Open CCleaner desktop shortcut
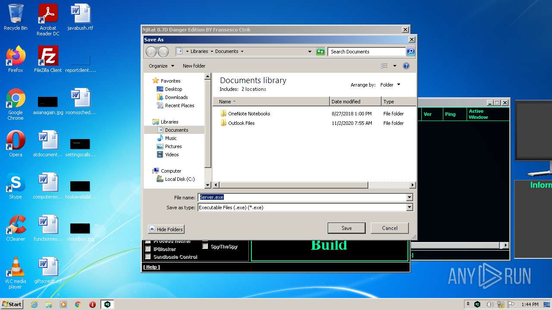 (x=16, y=228)
